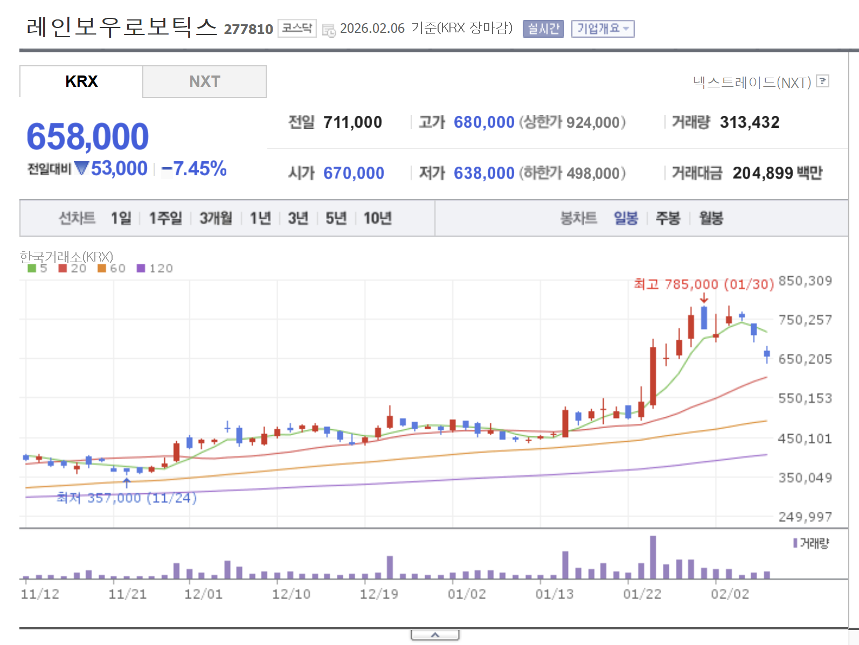This screenshot has height=645, width=859.
Task: Switch to the NXT tab
Action: click(205, 81)
